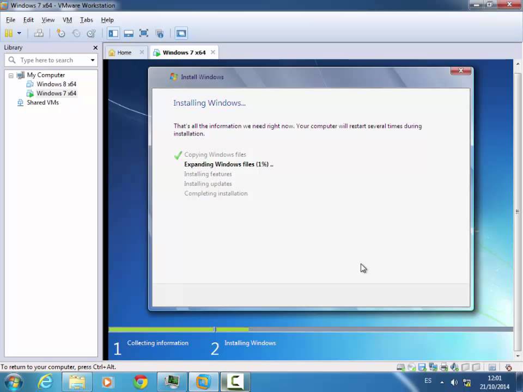This screenshot has height=392, width=523.
Task: Click Expanding Windows files (1%) text
Action: [228, 164]
